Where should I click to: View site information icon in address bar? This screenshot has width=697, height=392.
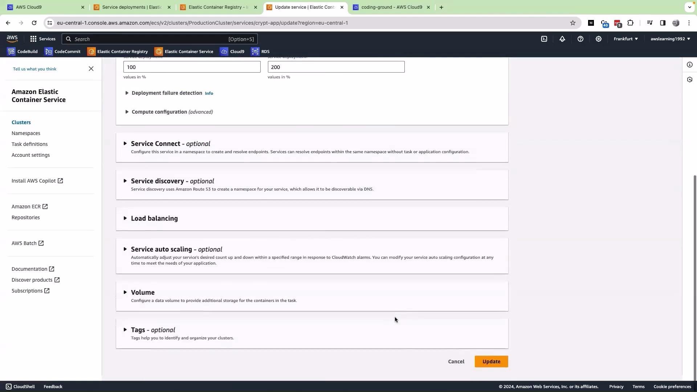tap(50, 23)
